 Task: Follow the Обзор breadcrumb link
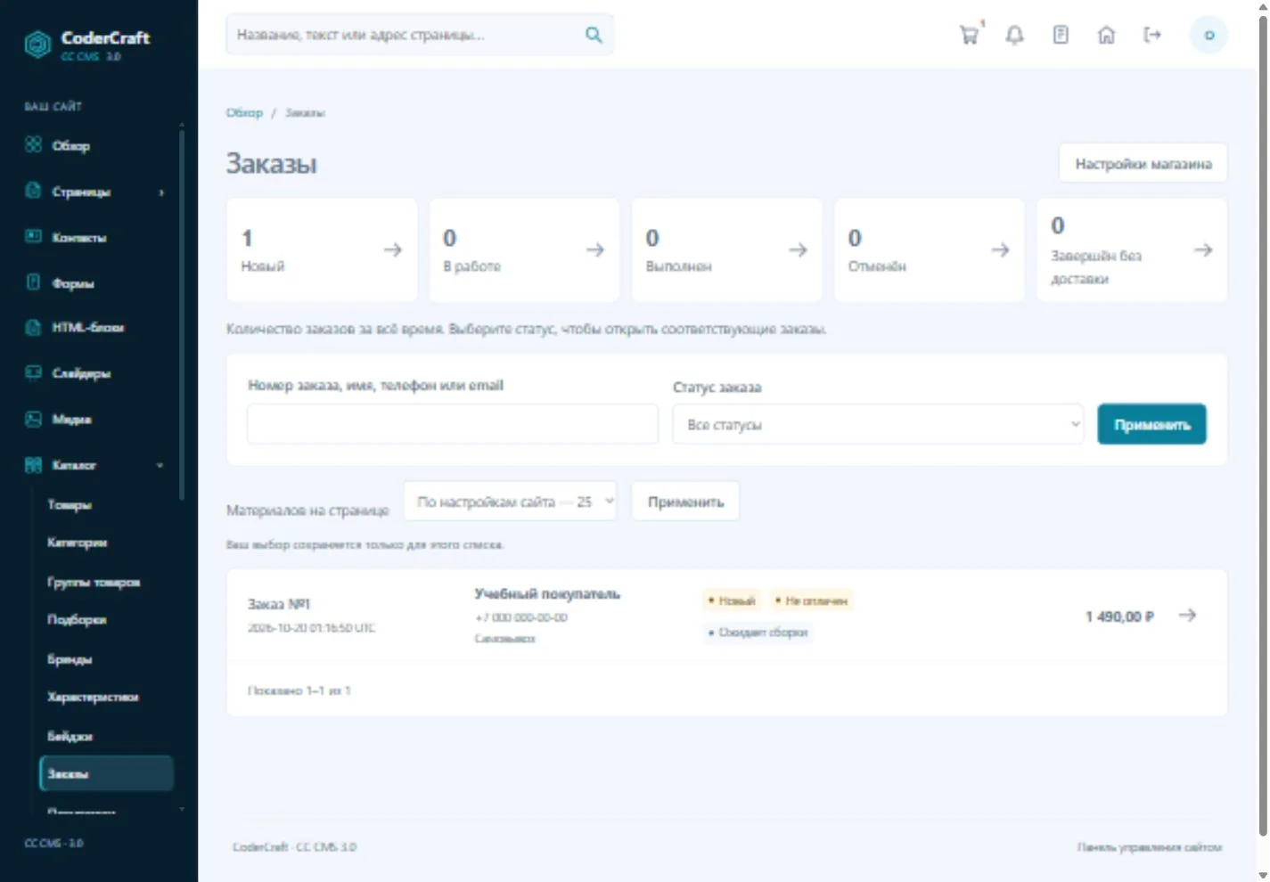(244, 112)
